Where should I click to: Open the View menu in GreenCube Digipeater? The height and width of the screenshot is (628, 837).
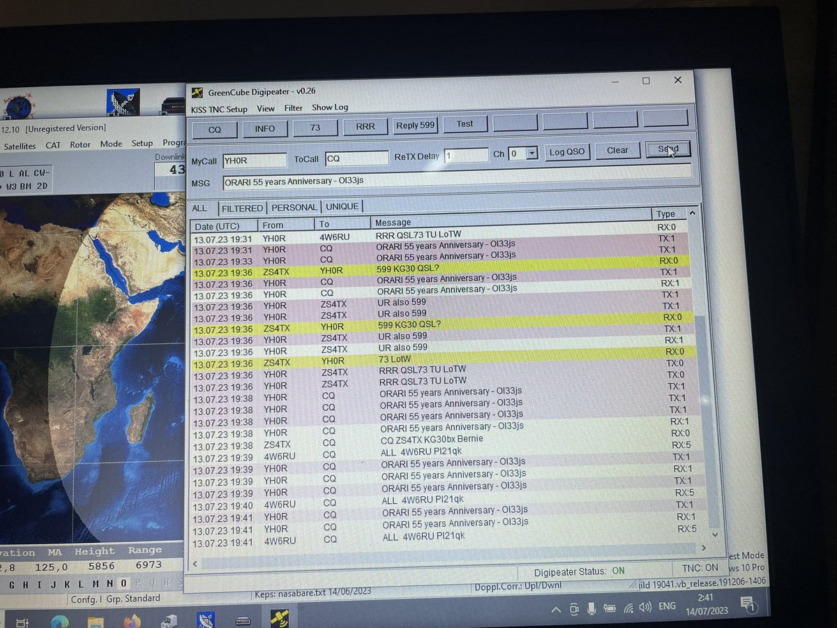coord(266,109)
